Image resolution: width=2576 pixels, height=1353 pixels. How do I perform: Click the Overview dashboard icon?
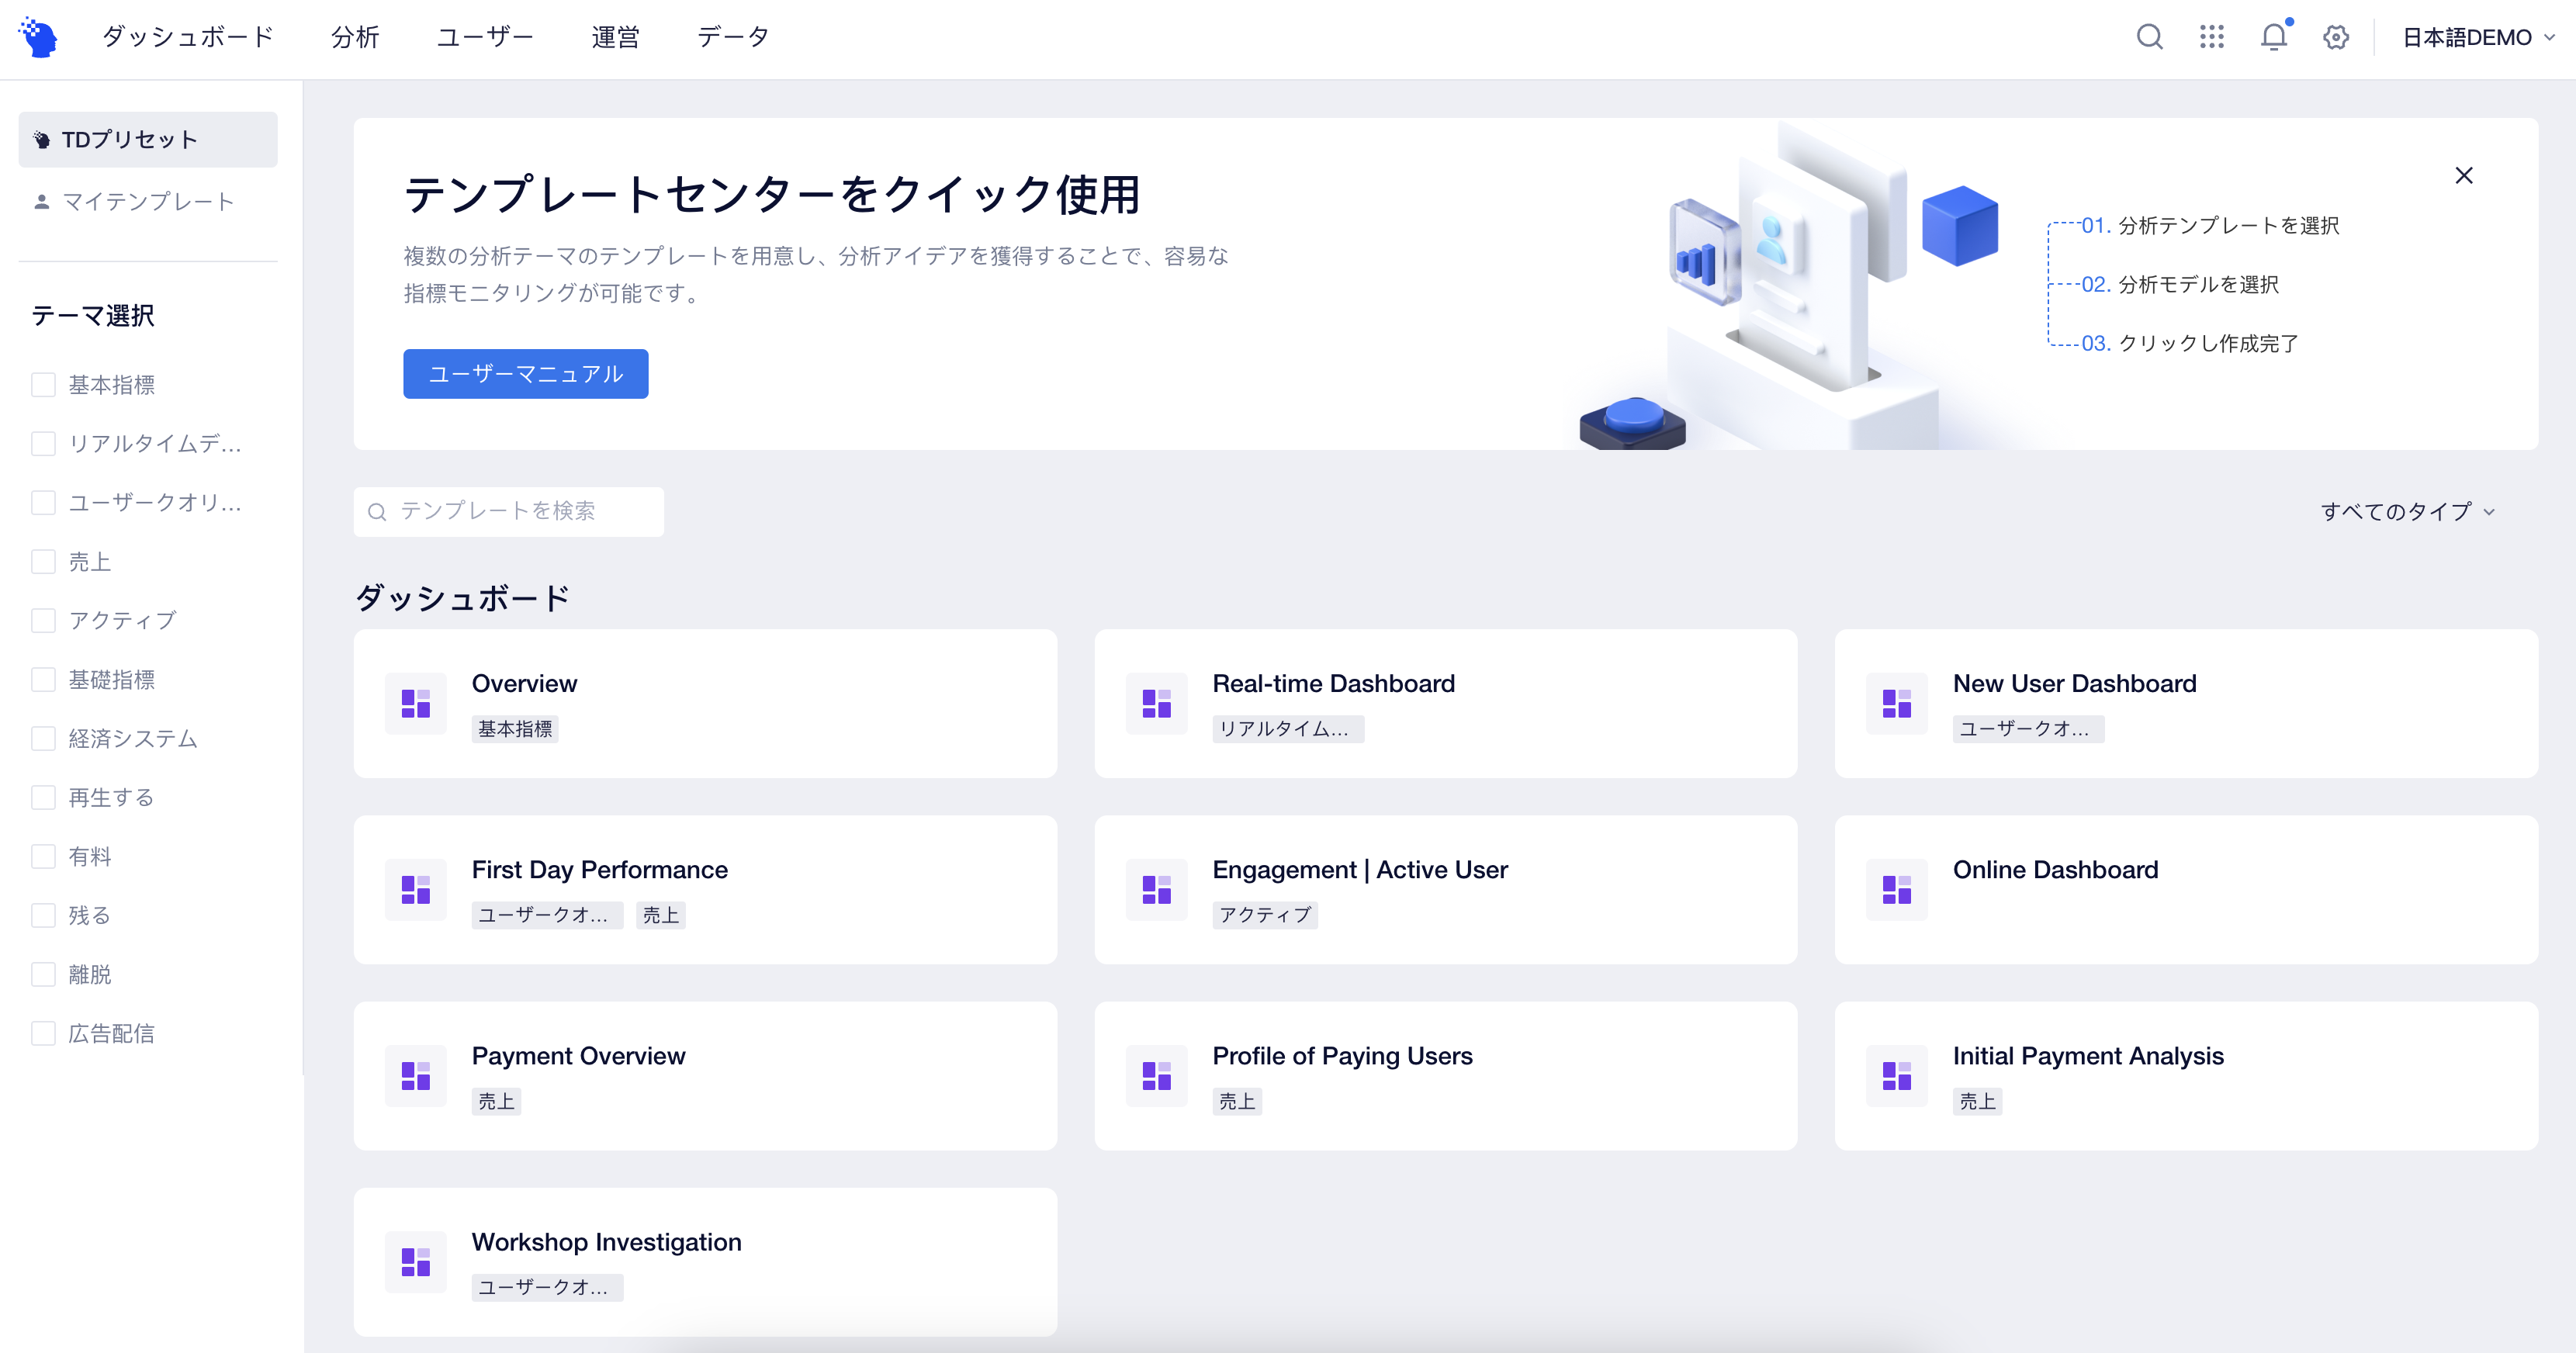tap(416, 703)
